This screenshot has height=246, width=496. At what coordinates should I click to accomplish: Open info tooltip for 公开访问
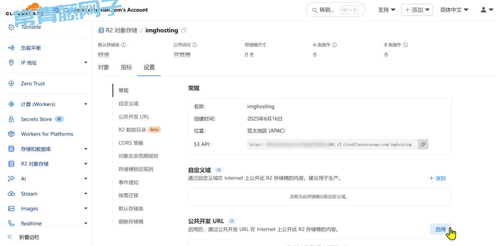tap(195, 45)
